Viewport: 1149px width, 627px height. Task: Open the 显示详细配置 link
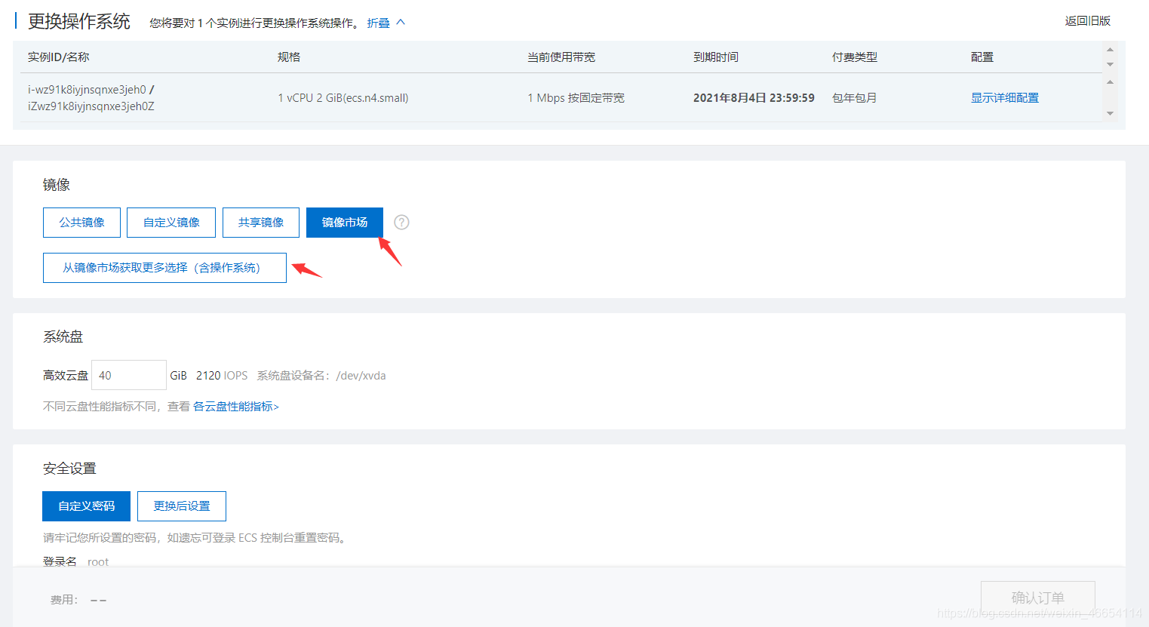[1005, 98]
